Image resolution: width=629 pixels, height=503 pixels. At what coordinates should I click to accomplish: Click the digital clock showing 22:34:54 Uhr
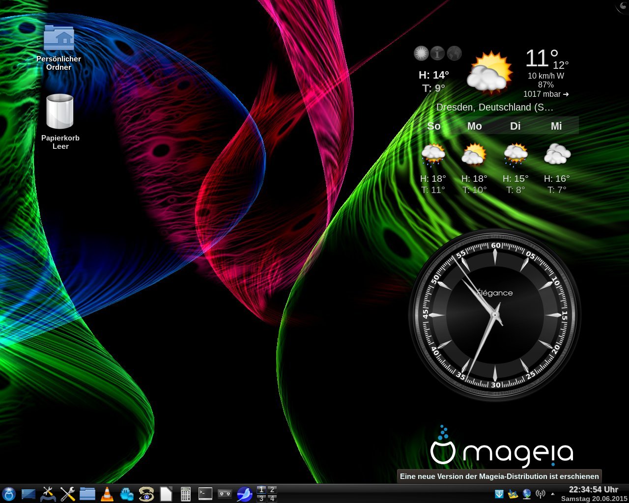coord(594,490)
